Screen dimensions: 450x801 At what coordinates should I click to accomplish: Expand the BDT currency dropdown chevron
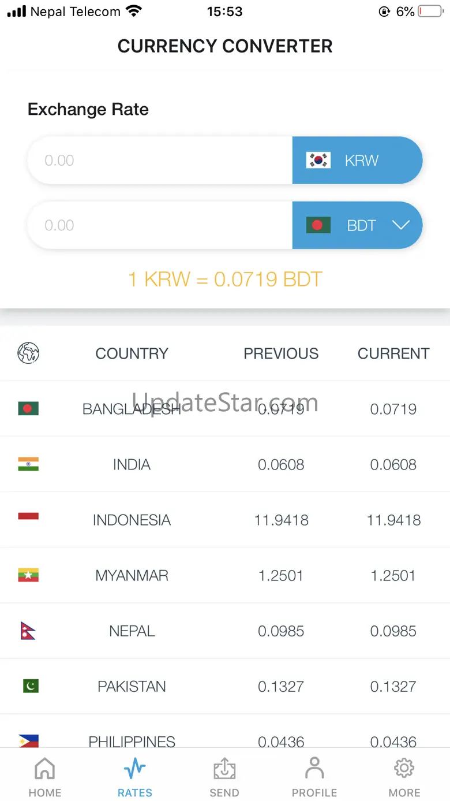(400, 225)
